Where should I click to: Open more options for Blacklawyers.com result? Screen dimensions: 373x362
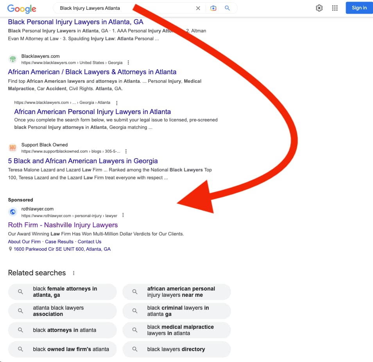tap(128, 62)
